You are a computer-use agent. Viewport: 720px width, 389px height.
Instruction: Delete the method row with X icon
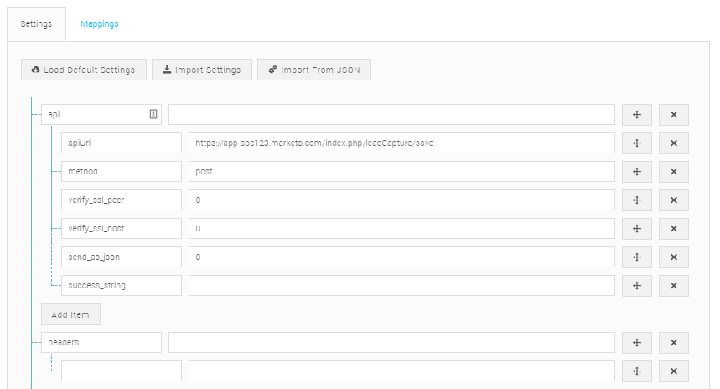(673, 172)
